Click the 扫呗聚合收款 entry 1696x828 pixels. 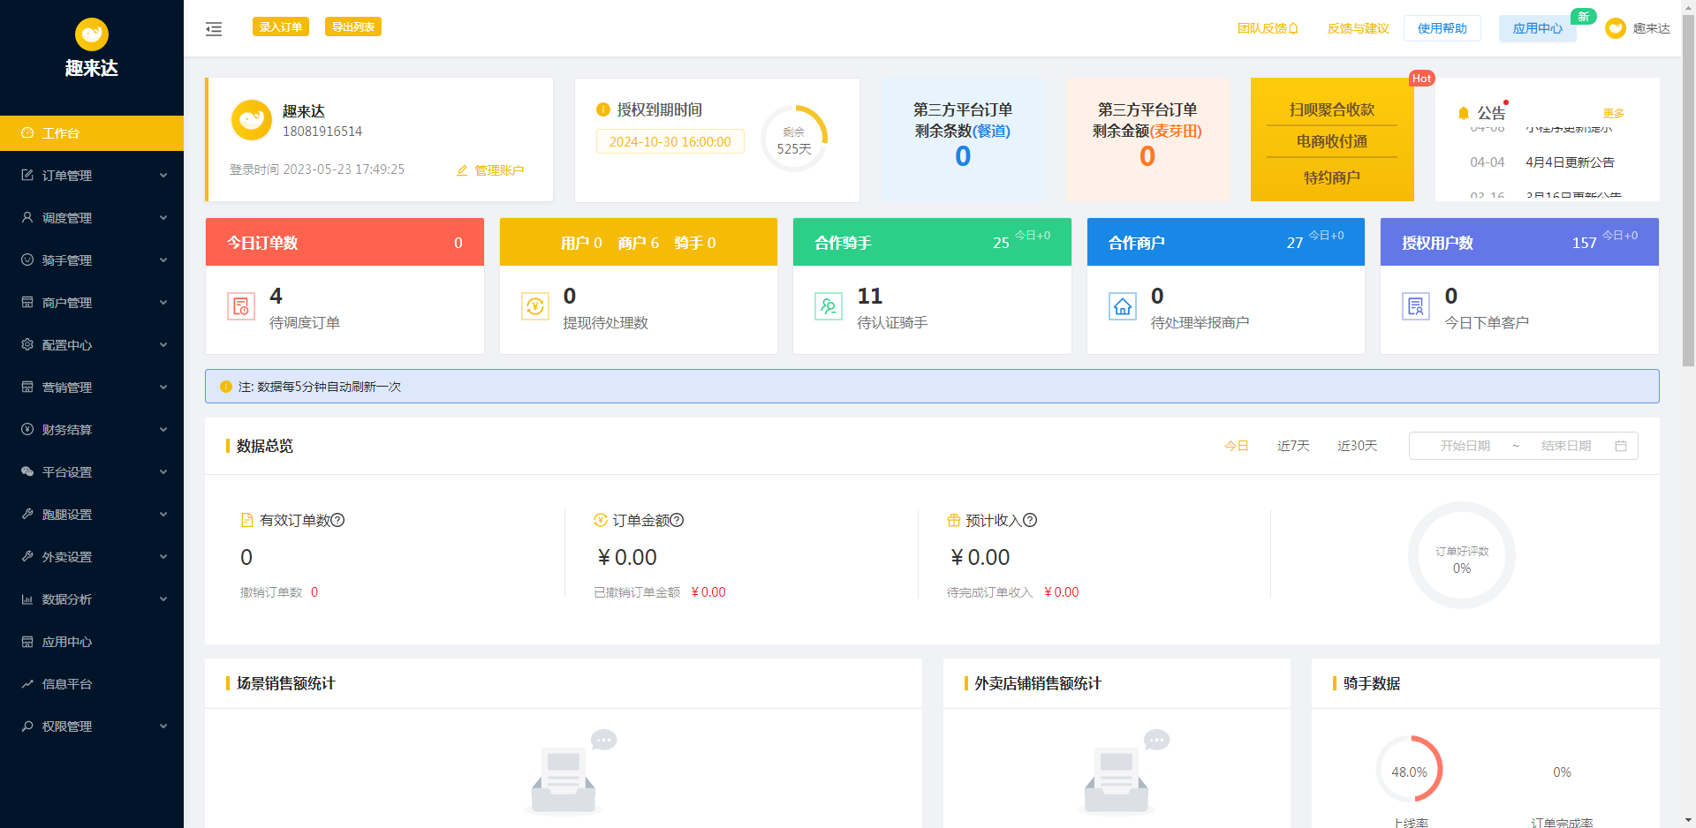click(1332, 109)
